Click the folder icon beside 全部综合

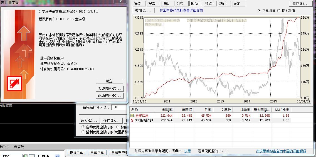click(x=132, y=116)
